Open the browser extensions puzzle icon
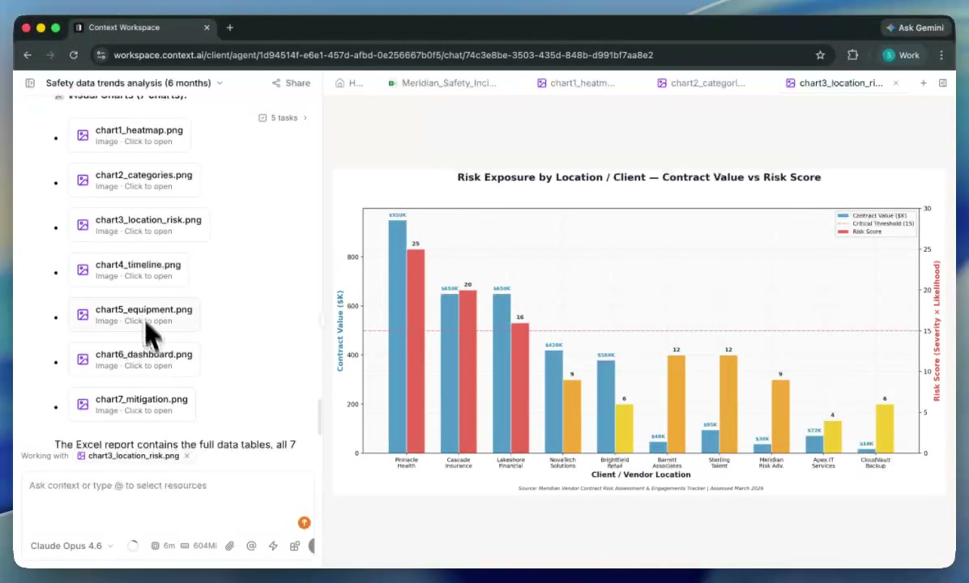The width and height of the screenshot is (969, 583). [x=853, y=55]
